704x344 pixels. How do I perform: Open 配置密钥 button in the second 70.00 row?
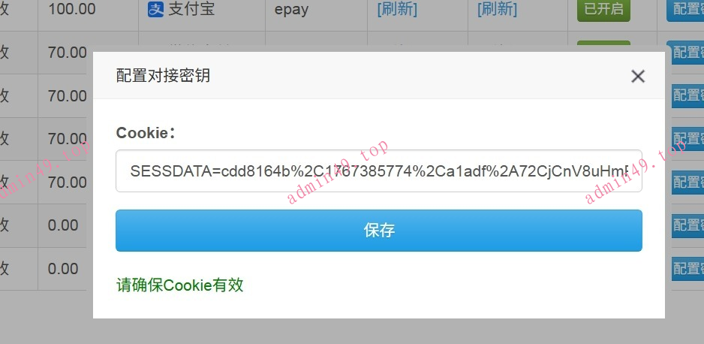pos(687,95)
